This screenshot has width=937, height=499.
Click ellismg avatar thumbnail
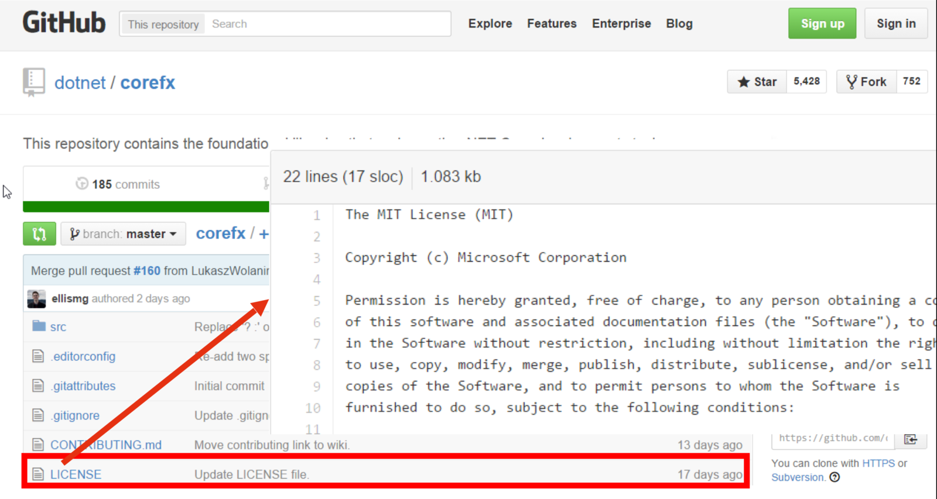click(x=36, y=299)
